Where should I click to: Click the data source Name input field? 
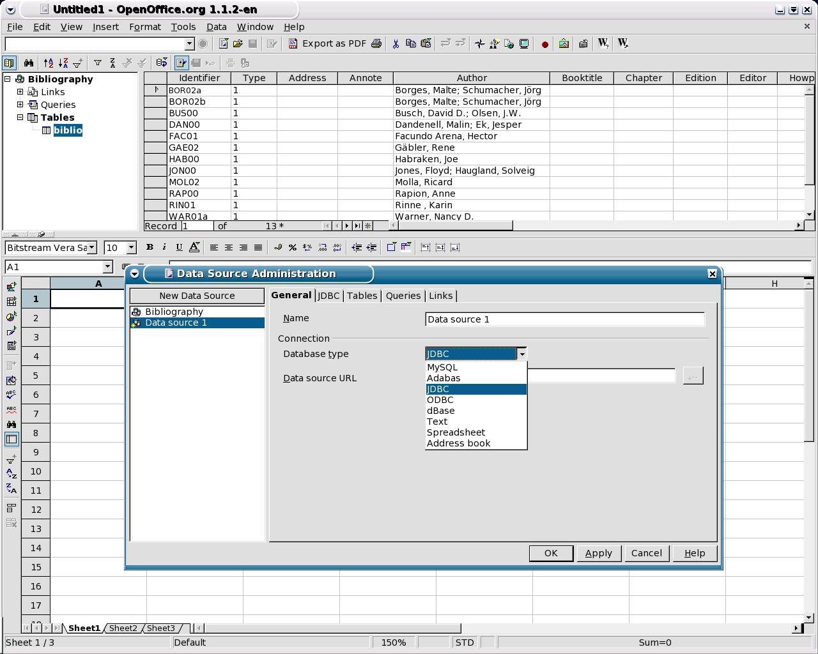(564, 319)
